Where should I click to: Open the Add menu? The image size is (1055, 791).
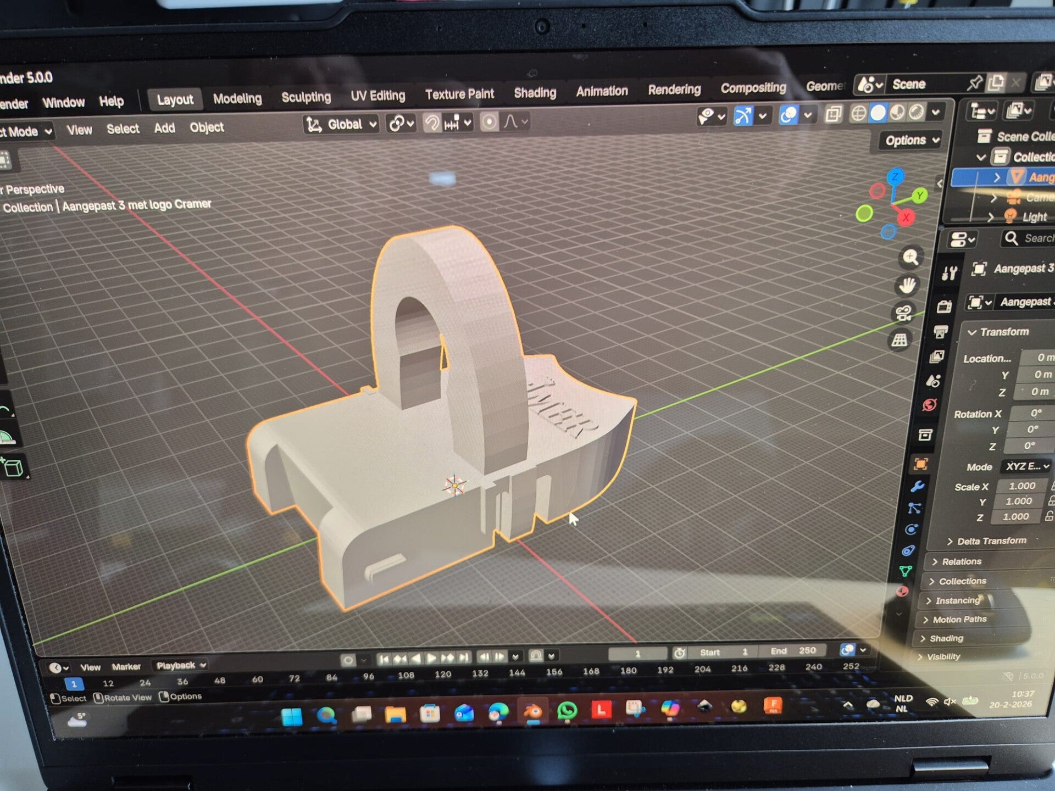point(164,128)
